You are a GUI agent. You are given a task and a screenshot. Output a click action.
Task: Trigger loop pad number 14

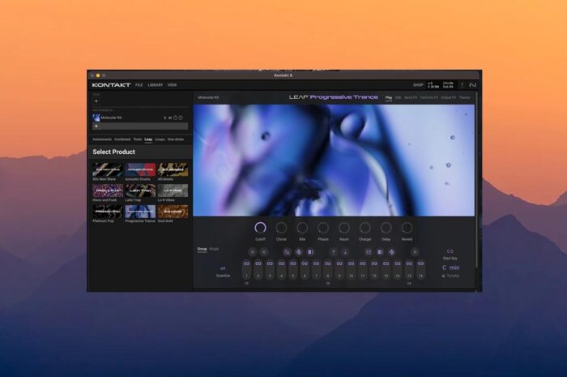[398, 269]
